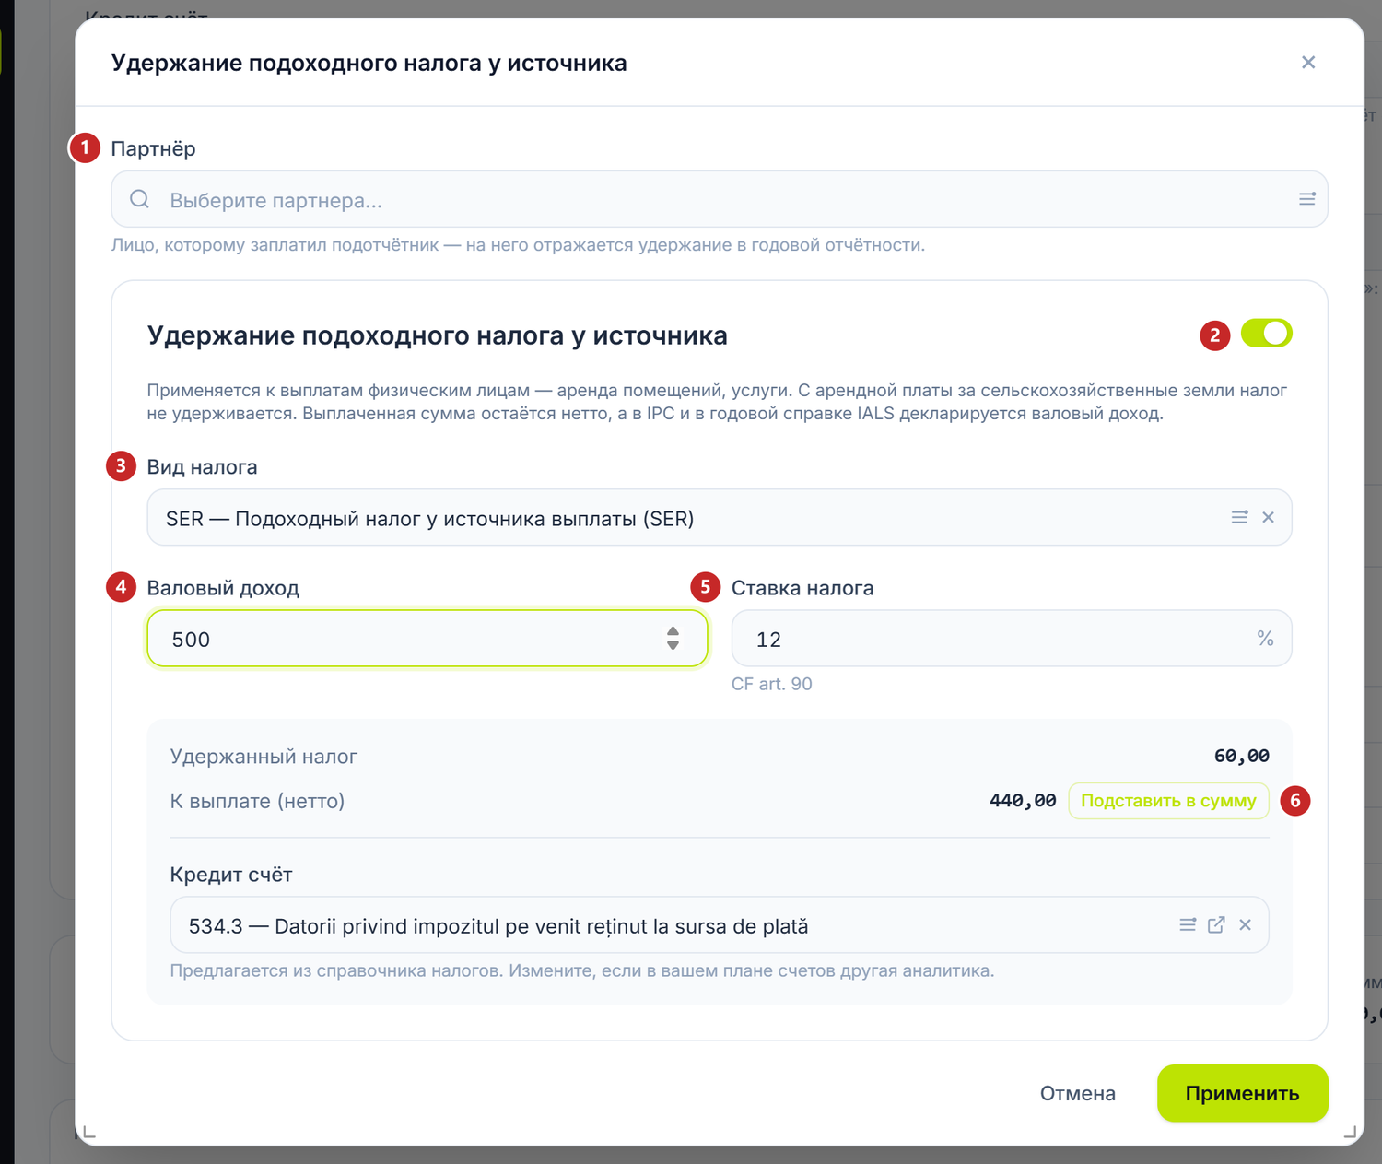Focus the Ставка налога input with 12
This screenshot has height=1164, width=1382.
1011,639
